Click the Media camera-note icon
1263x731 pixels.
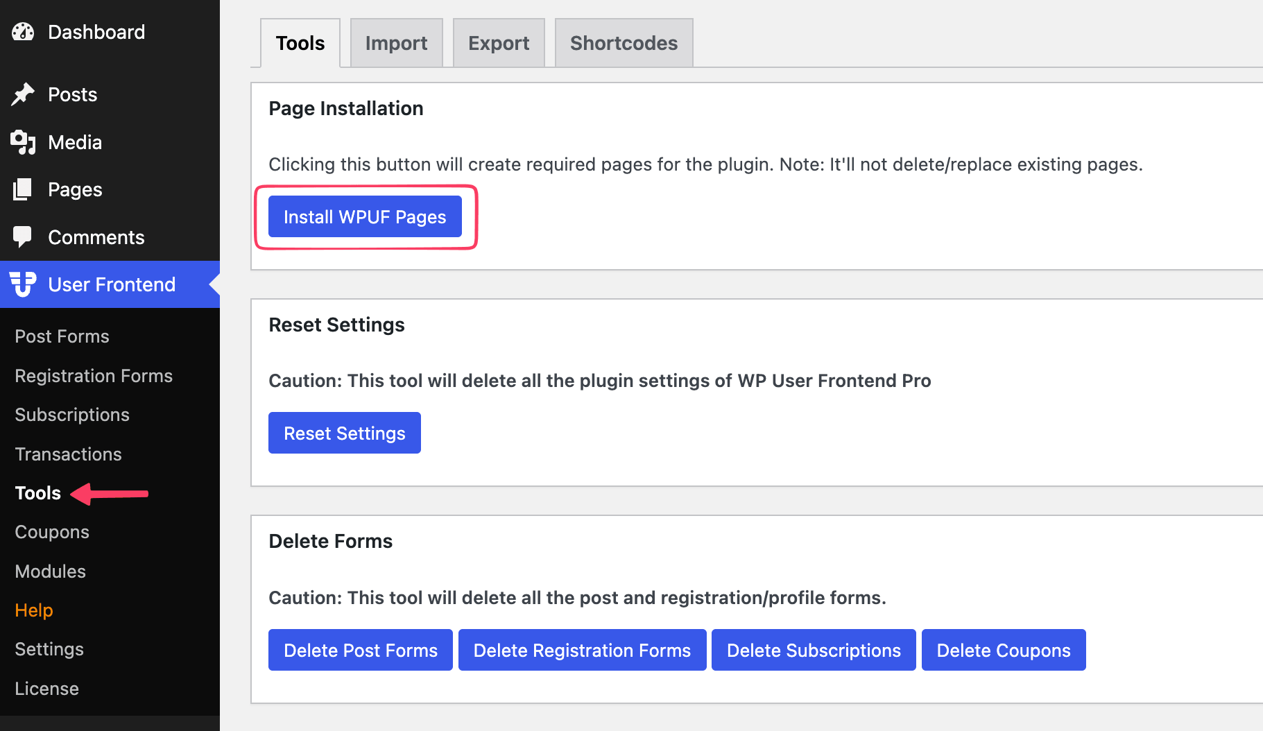coord(23,142)
